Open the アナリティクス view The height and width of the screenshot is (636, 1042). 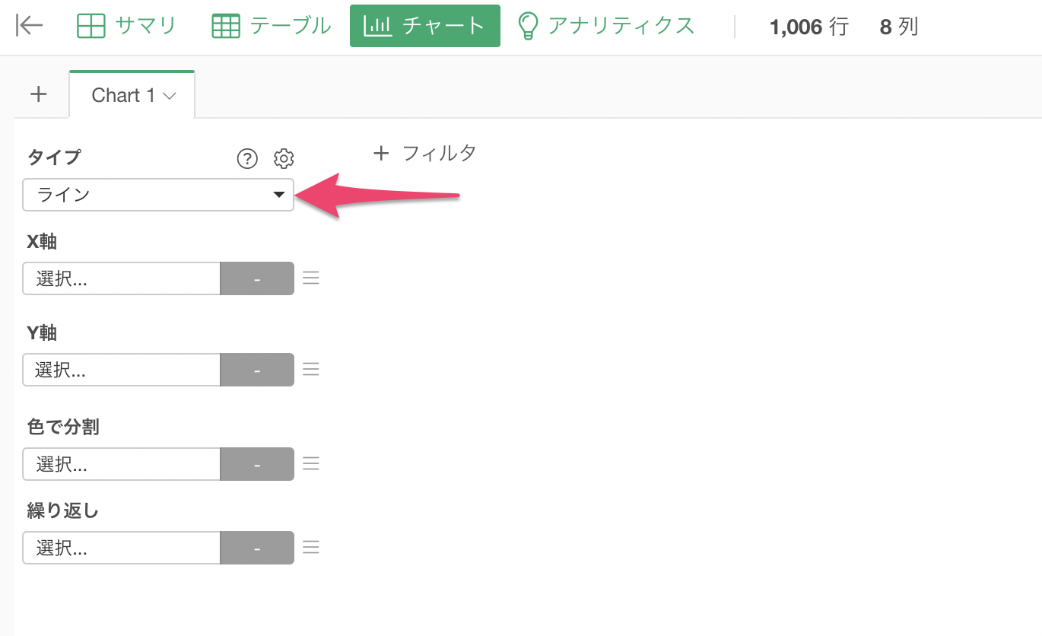point(606,26)
